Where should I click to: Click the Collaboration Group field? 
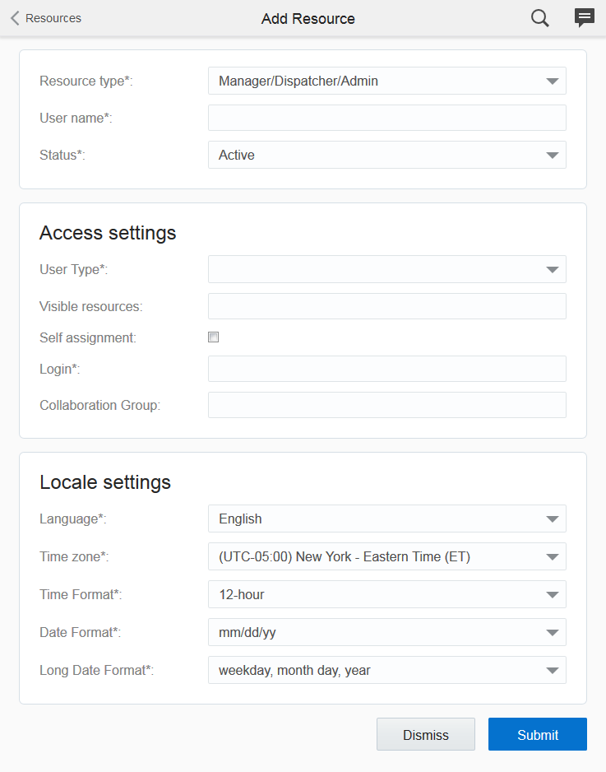(386, 405)
